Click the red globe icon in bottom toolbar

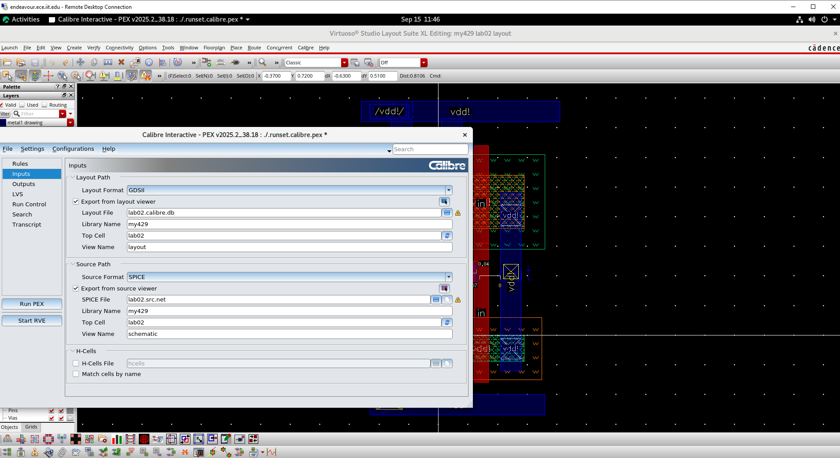pyautogui.click(x=144, y=439)
